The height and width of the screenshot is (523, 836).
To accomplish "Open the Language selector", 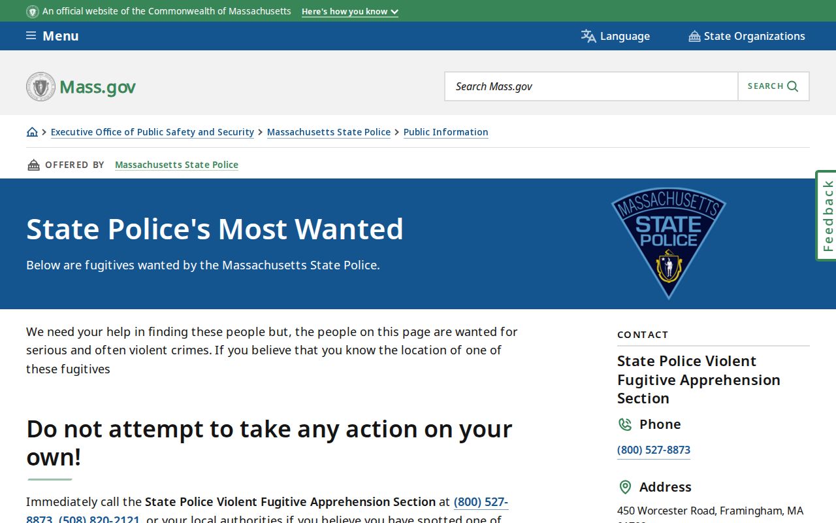I will [615, 36].
